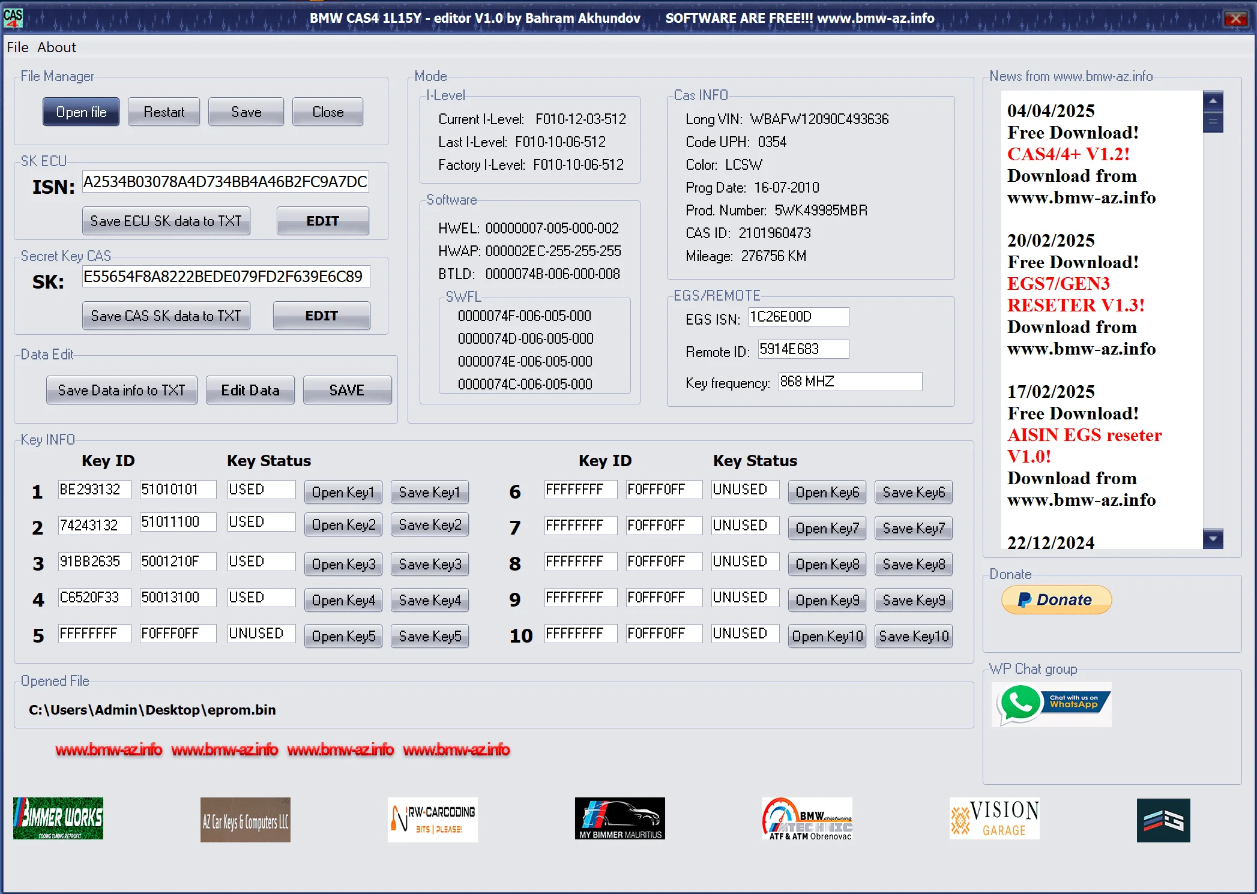
Task: Click Open Key6 button
Action: click(x=827, y=492)
